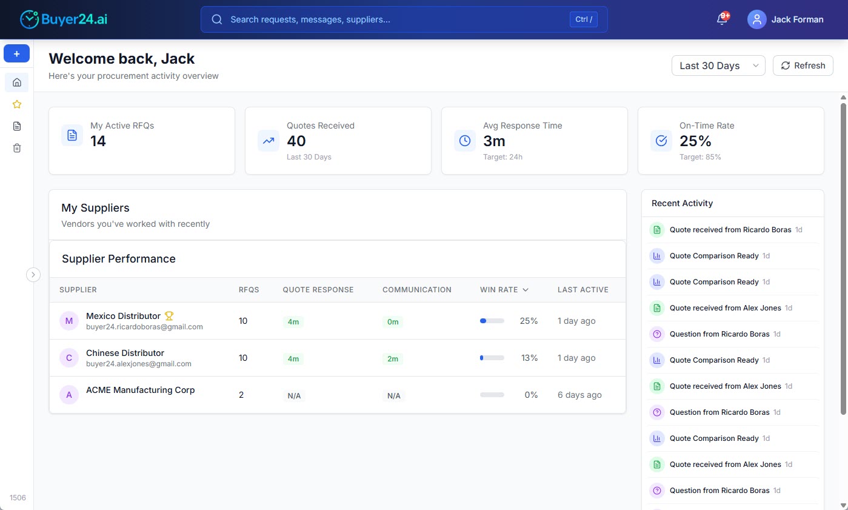The width and height of the screenshot is (848, 510).
Task: Click the green quote icon for Ricardo Boras activity
Action: (x=657, y=229)
